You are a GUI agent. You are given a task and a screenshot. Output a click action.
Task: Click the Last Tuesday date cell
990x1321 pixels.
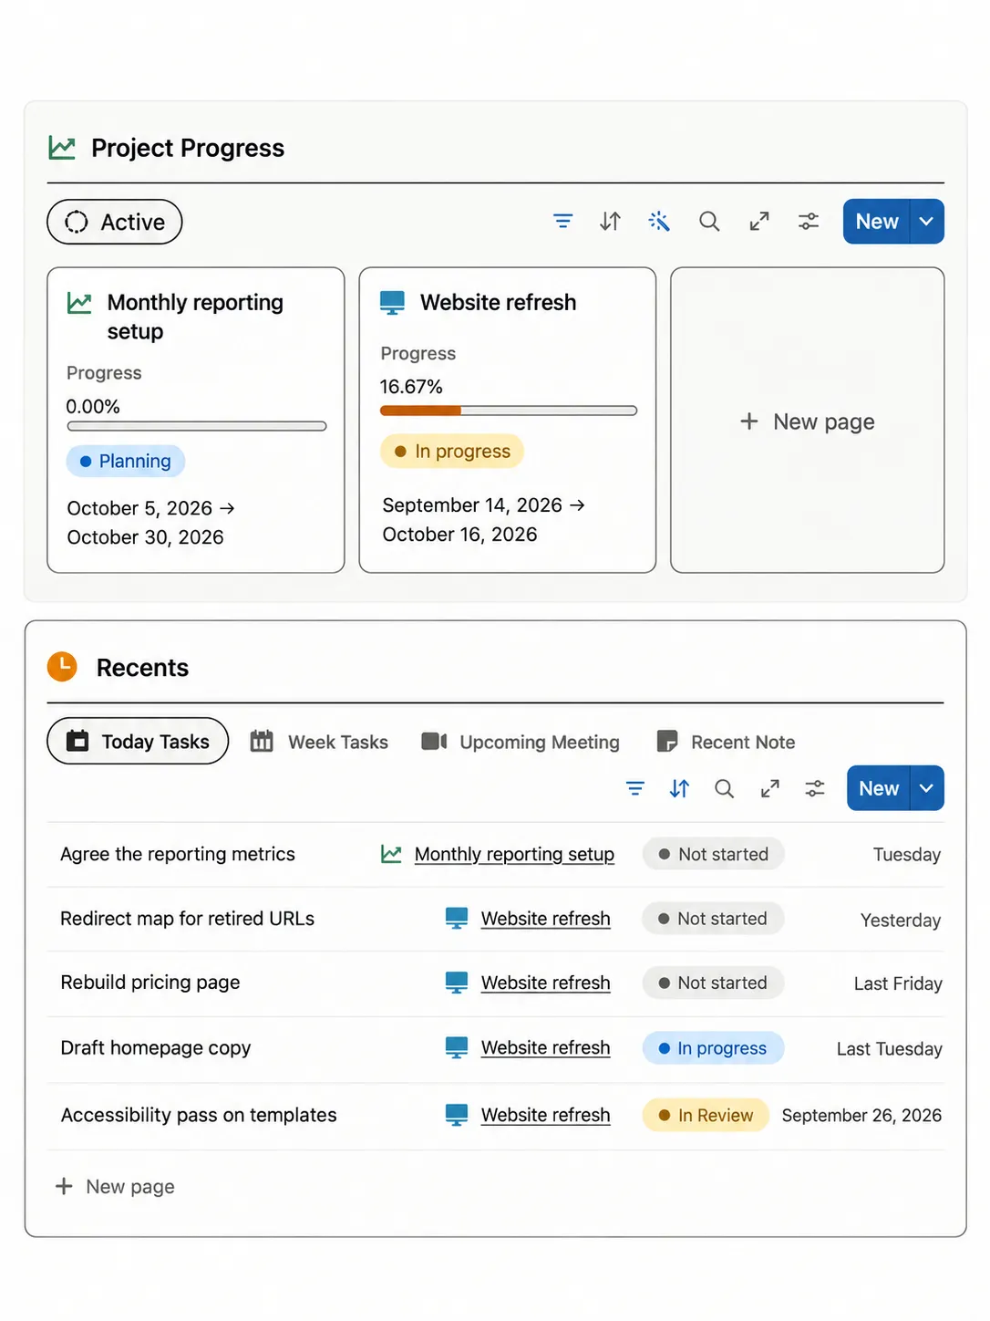point(890,1049)
